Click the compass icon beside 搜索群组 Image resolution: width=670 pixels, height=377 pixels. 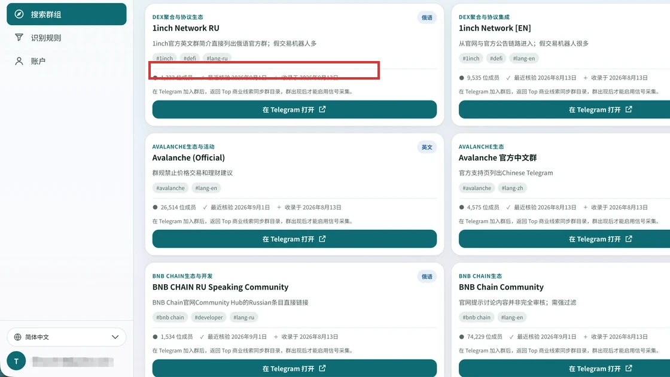pyautogui.click(x=19, y=14)
